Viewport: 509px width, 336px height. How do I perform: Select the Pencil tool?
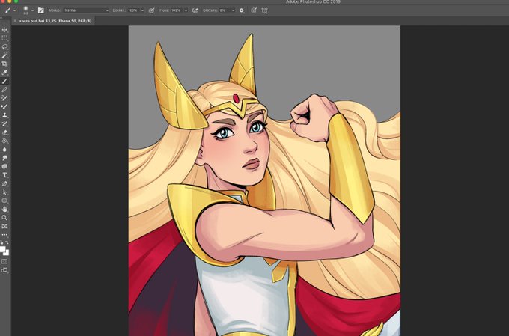click(4, 90)
